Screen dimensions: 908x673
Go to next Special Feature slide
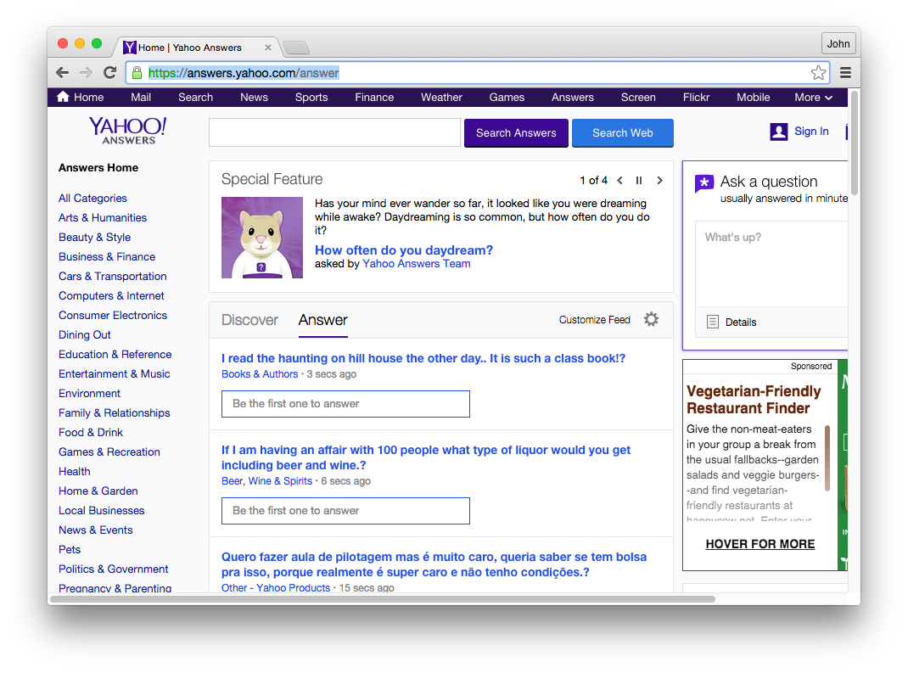[659, 180]
